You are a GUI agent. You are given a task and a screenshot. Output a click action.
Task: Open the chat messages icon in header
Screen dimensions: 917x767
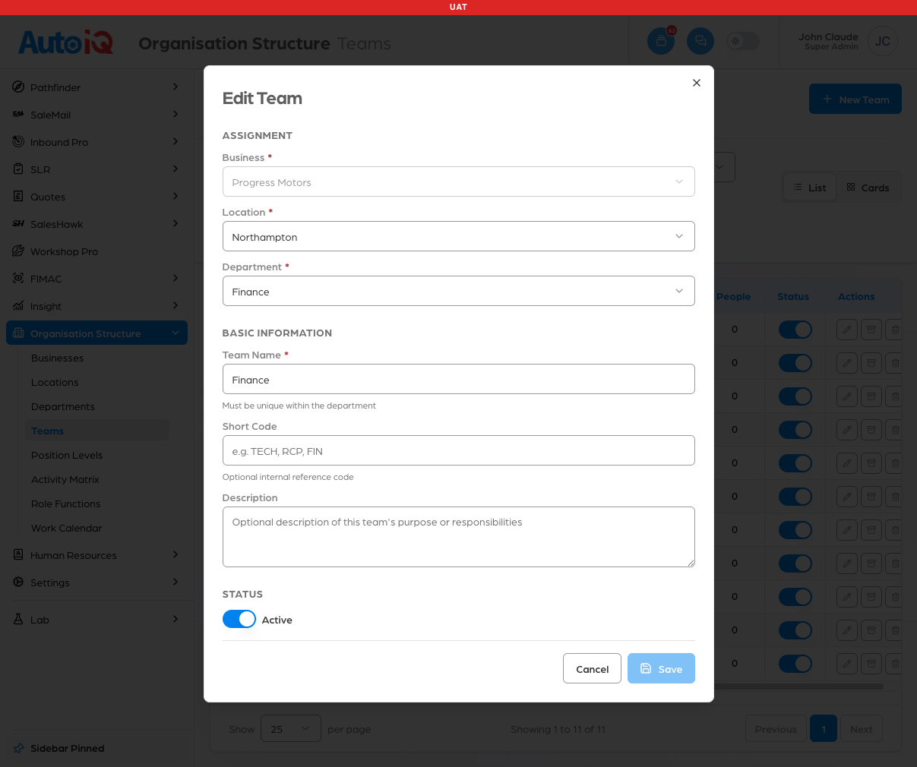[x=700, y=41]
